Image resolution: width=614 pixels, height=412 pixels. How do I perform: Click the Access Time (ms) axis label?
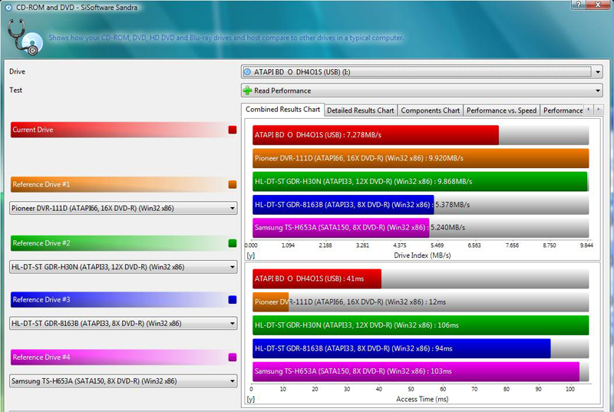(x=422, y=399)
